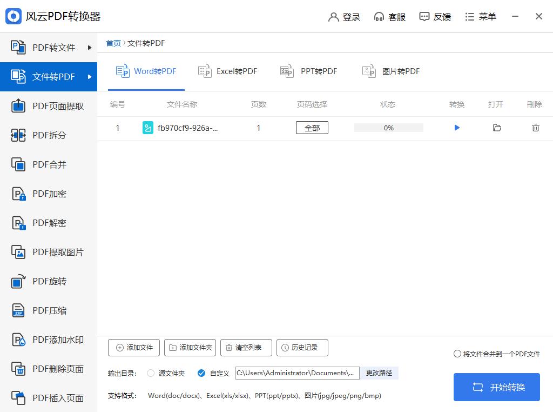Switch to the Excel转PDF tab

tap(227, 71)
